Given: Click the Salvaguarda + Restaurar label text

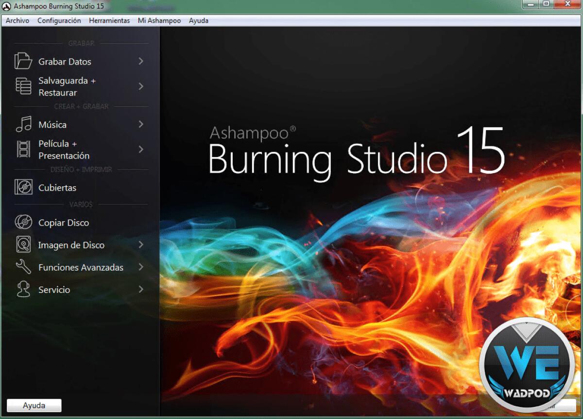Looking at the screenshot, I should pyautogui.click(x=67, y=85).
